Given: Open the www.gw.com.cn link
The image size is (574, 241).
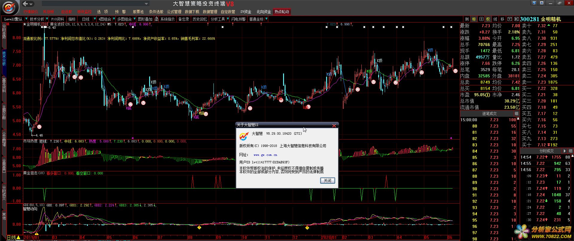Looking at the screenshot, I should (265, 155).
